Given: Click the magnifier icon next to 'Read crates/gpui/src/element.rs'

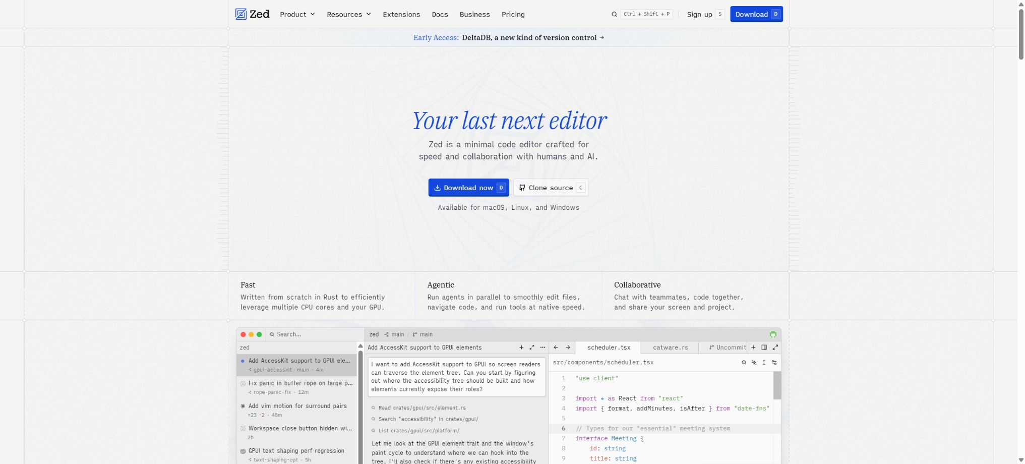Looking at the screenshot, I should coord(374,408).
